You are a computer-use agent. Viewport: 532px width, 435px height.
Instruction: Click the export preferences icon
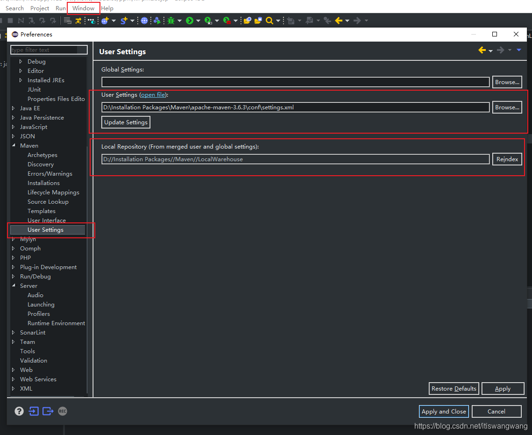48,411
